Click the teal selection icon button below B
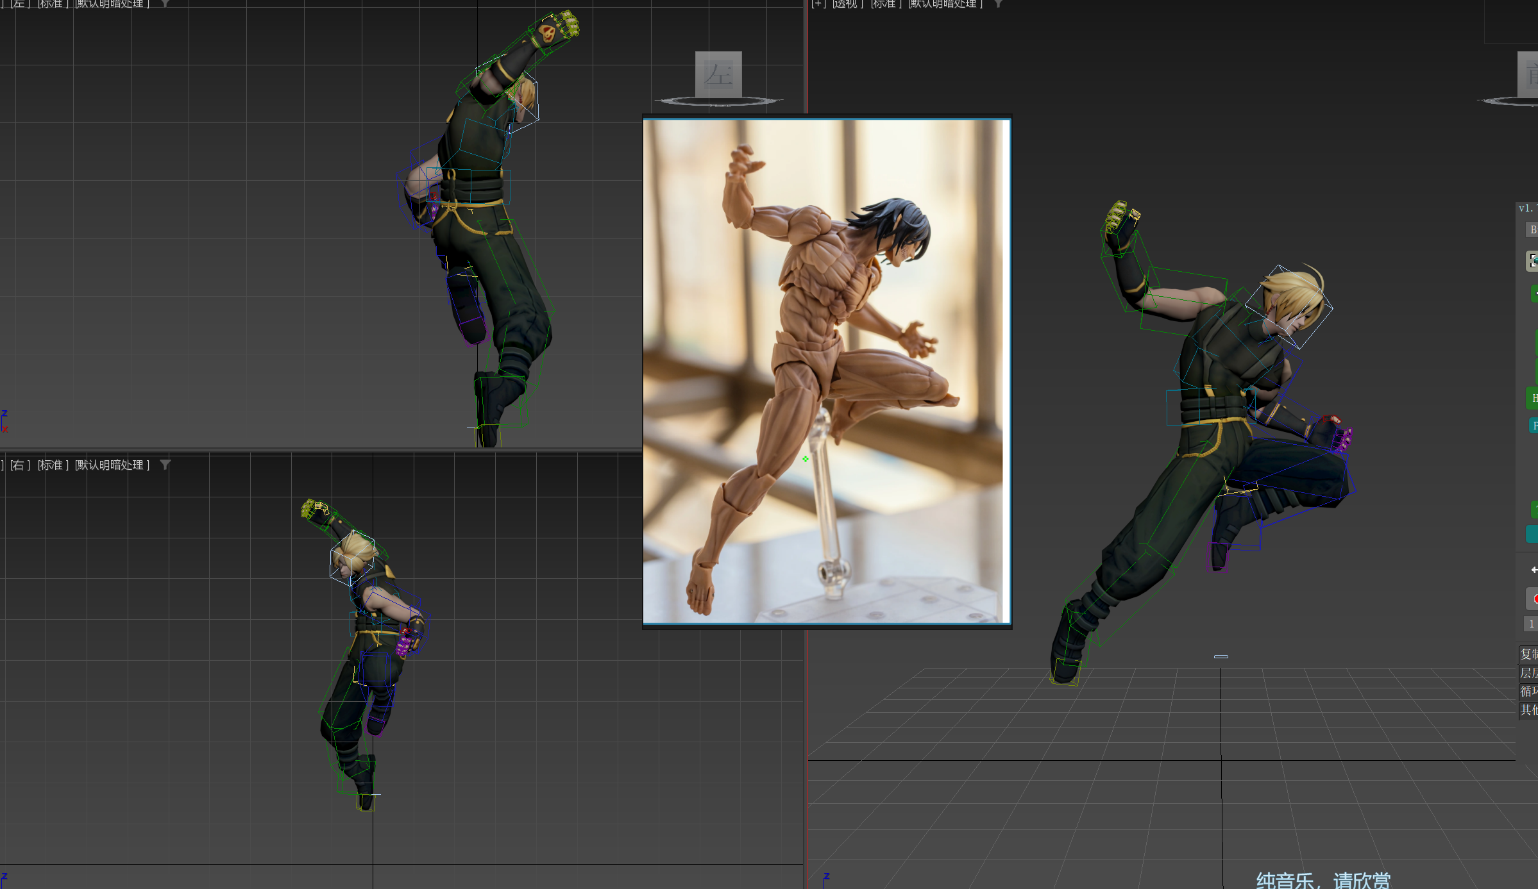This screenshot has height=889, width=1538. (x=1532, y=261)
